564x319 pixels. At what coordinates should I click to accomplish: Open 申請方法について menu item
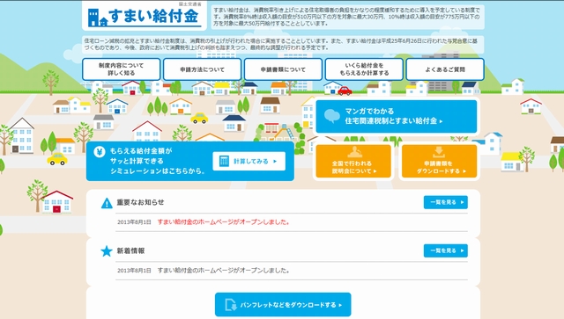(202, 69)
